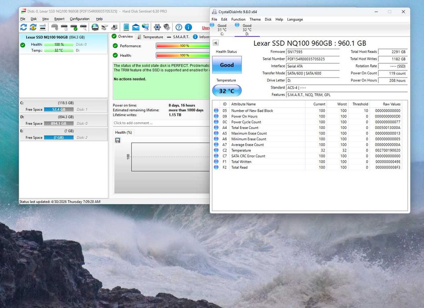Click the refresh with warning icon

pos(33,27)
